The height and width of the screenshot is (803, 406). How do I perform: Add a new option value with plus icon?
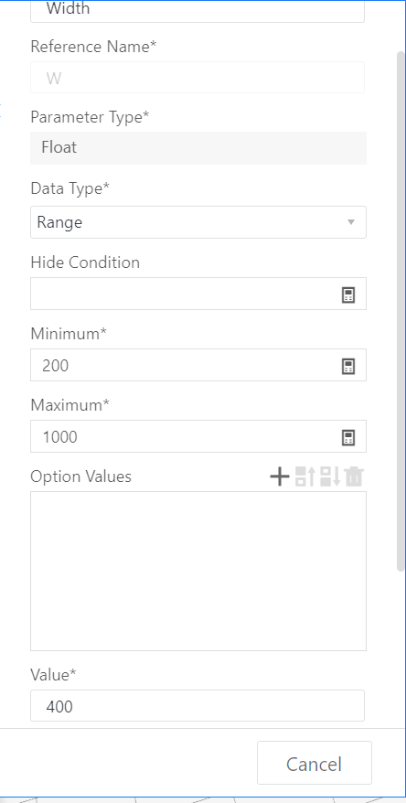click(x=280, y=476)
